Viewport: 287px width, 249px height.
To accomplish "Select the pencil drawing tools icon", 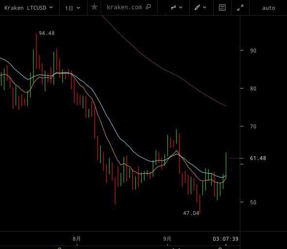I will click(197, 7).
